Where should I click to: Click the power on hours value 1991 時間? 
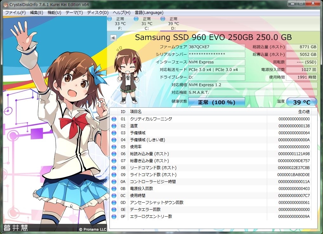[301, 77]
